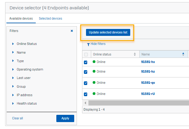
Task: Click Update selected devices list button
Action: (x=108, y=32)
